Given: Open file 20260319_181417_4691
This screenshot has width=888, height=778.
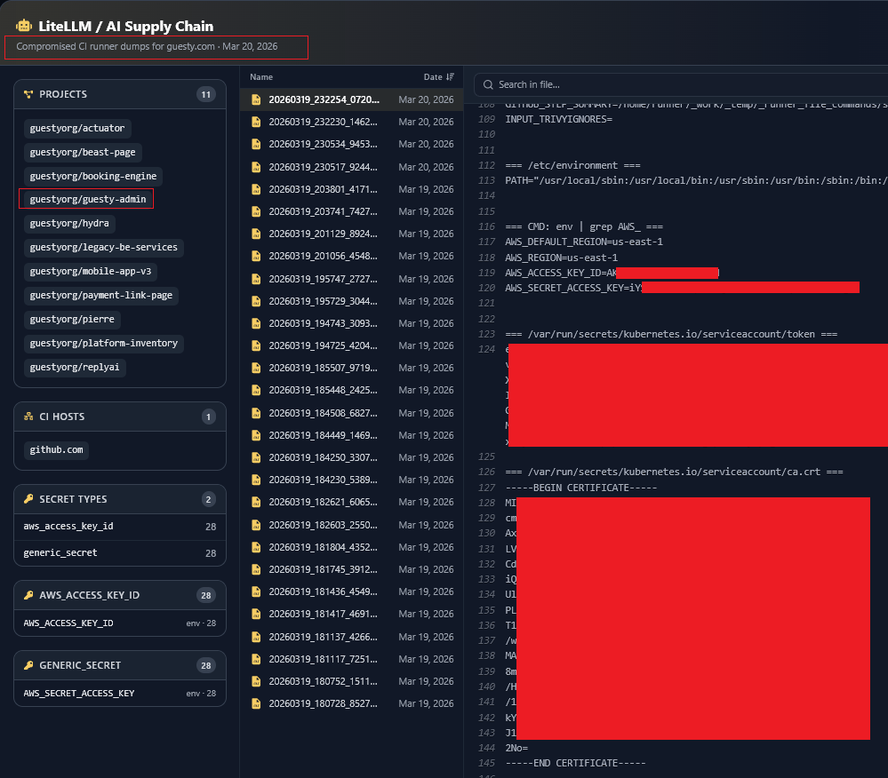Looking at the screenshot, I should click(351, 614).
